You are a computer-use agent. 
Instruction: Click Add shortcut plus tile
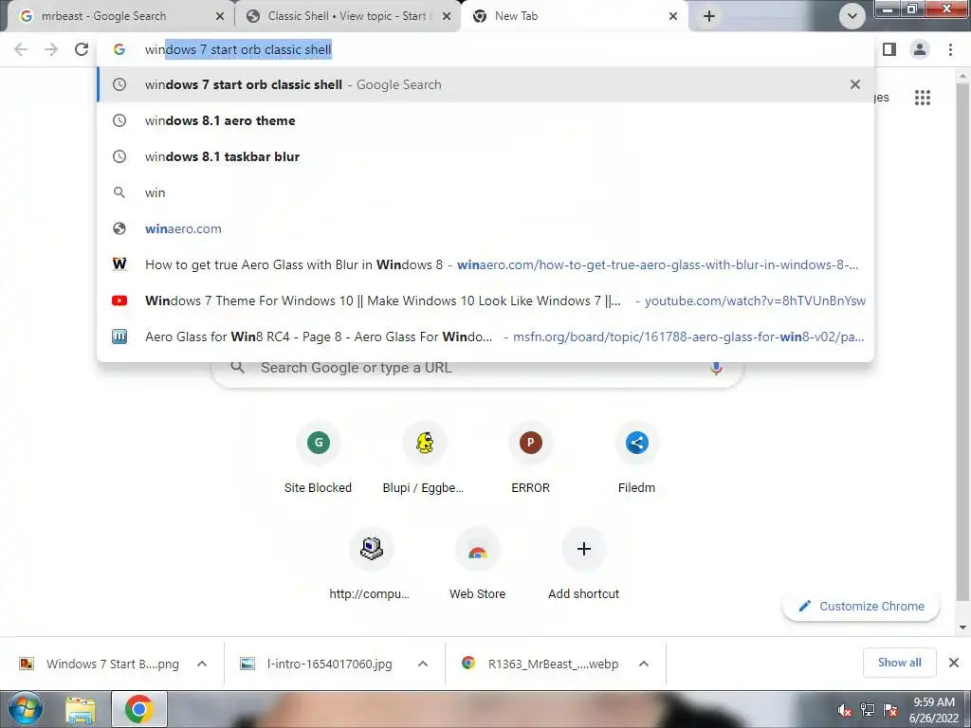(583, 565)
